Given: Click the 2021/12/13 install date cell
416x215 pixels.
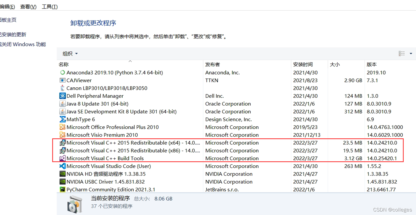Looking at the screenshot, I should (x=307, y=135).
